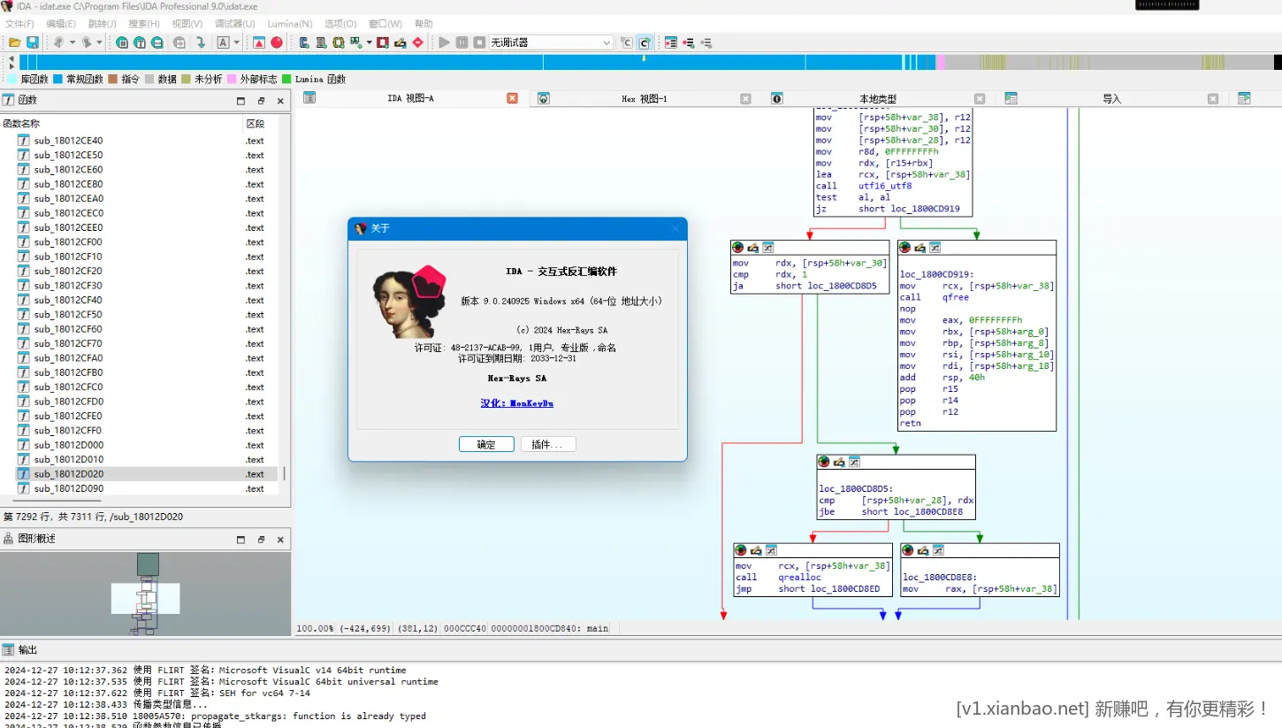
Task: Click the navigation band left arrow
Action: click(x=11, y=57)
